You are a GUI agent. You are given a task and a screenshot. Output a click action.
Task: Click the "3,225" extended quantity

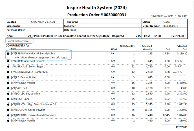pos(149,83)
